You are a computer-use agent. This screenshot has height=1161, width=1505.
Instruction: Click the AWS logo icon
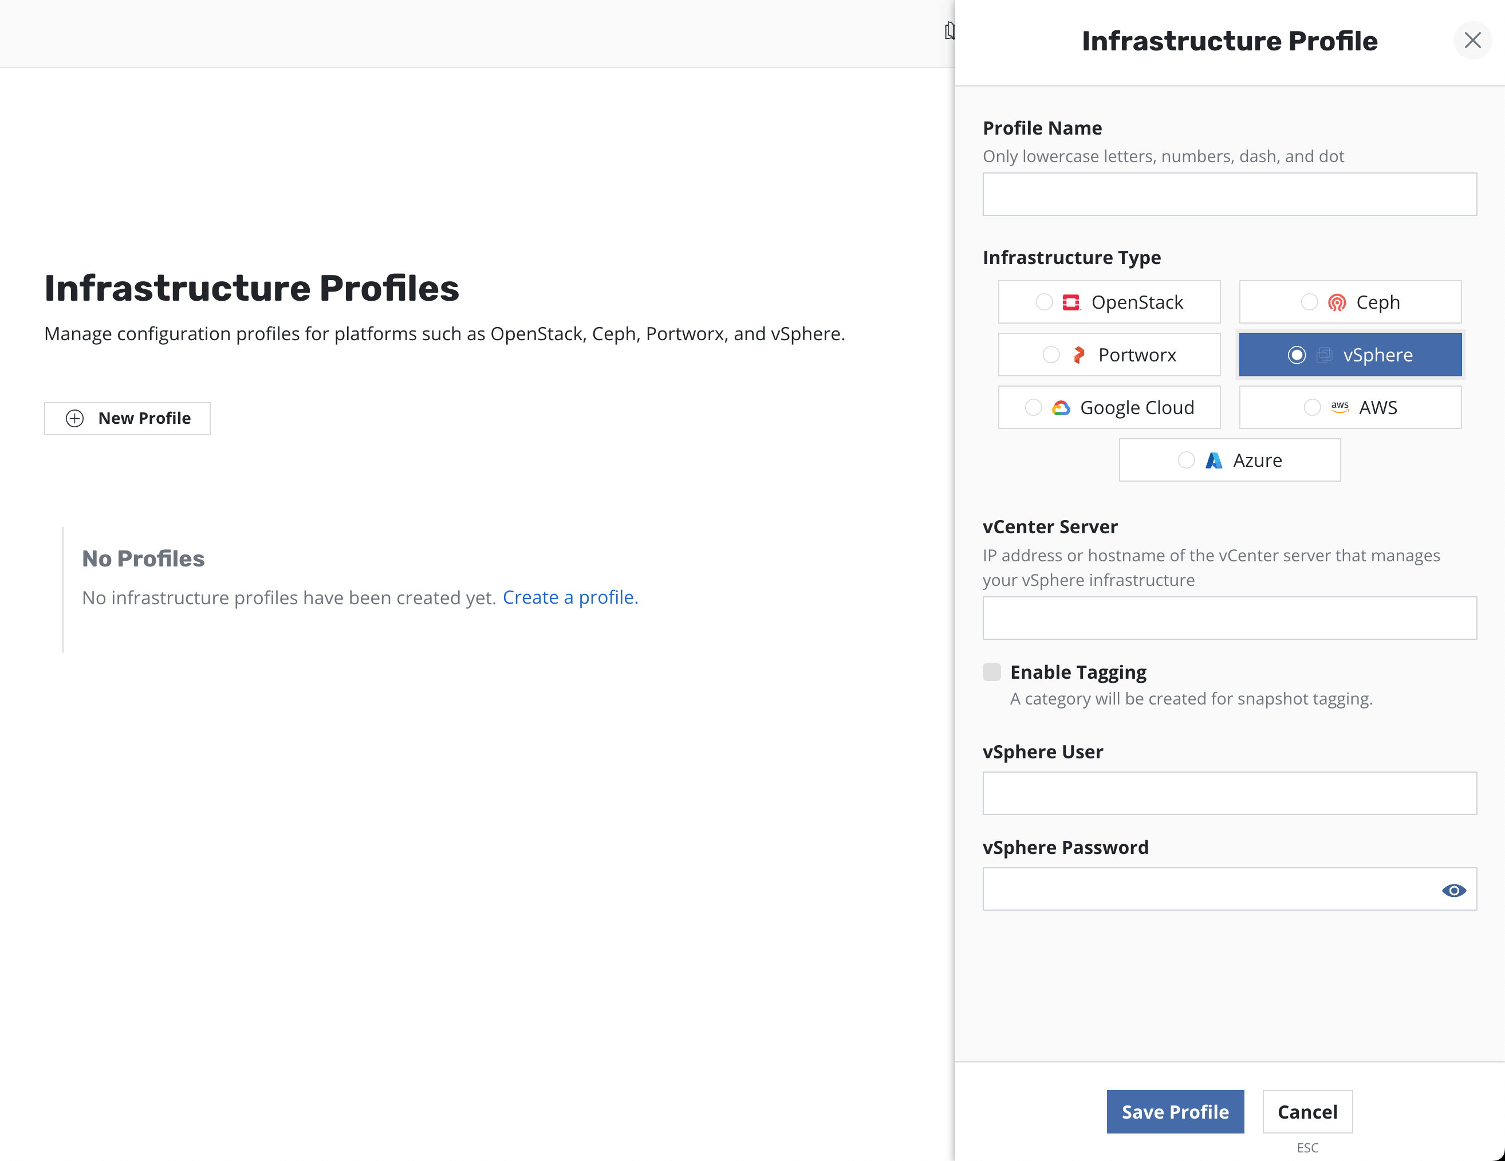click(1339, 407)
